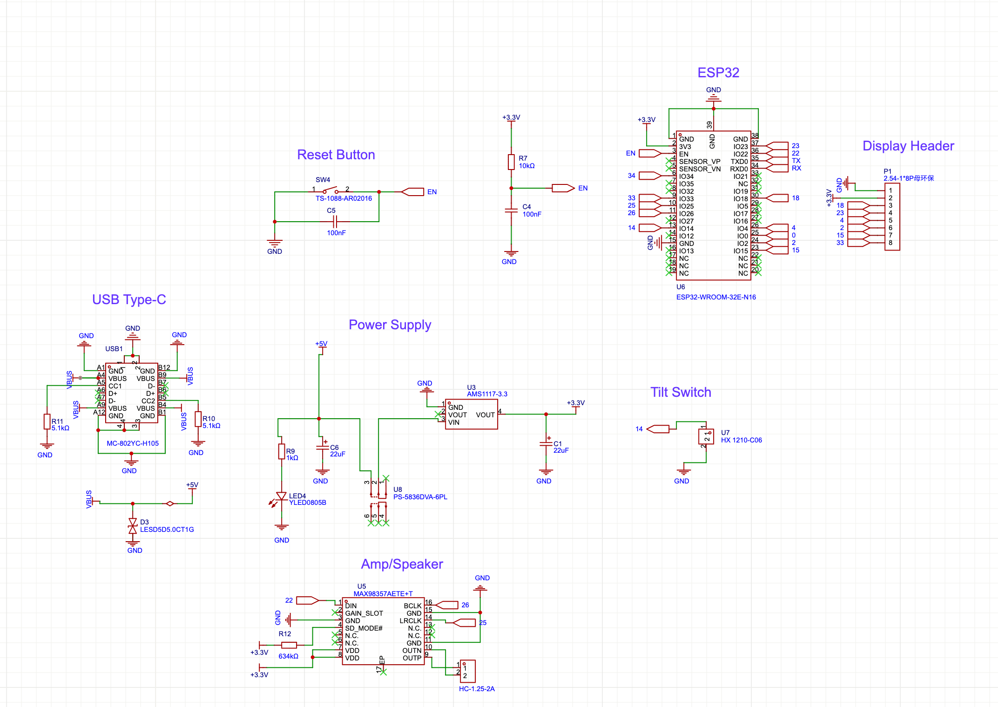The image size is (998, 707).
Task: Select resistor R11 5.1kΩ symbol
Action: pyautogui.click(x=47, y=421)
